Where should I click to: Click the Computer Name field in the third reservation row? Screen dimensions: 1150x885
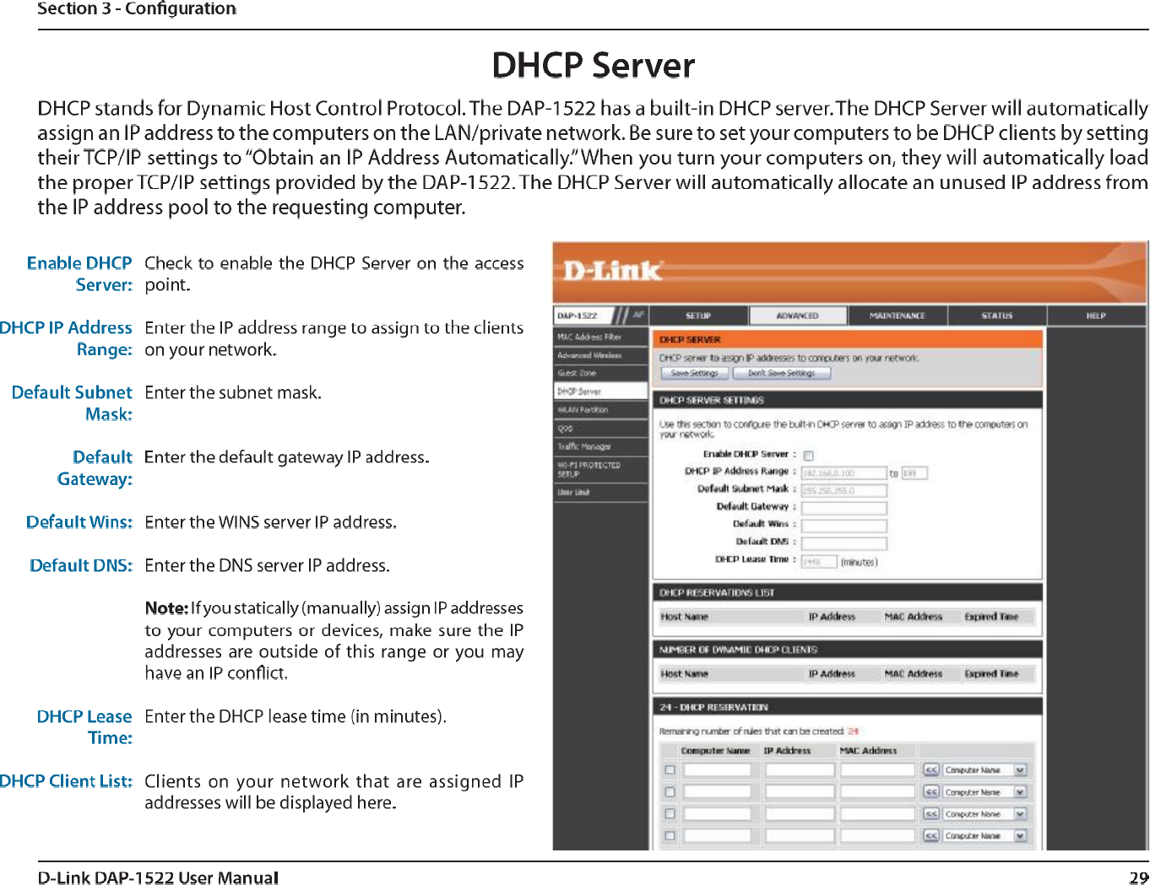pyautogui.click(x=717, y=814)
